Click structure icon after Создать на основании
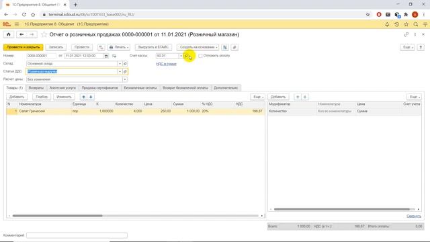430x242 pixels. point(225,47)
